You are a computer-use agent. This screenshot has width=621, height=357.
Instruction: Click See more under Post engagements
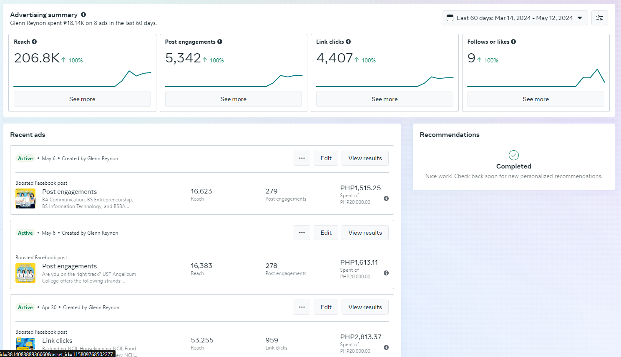coord(233,99)
